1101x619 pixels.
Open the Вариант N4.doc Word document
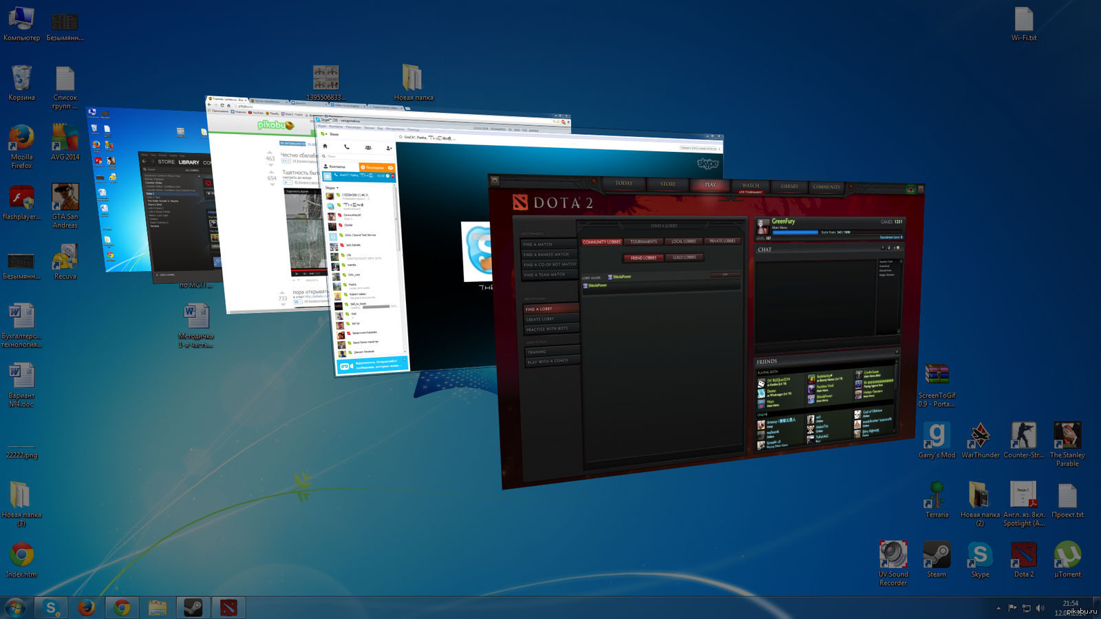[21, 386]
